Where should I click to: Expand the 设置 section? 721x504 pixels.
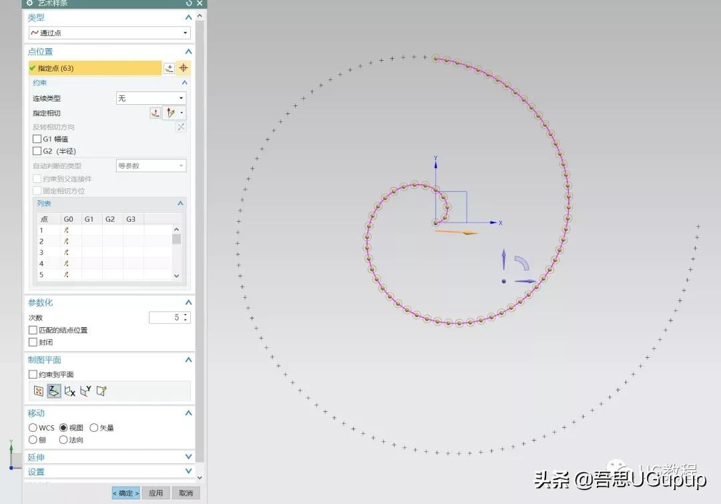(109, 472)
